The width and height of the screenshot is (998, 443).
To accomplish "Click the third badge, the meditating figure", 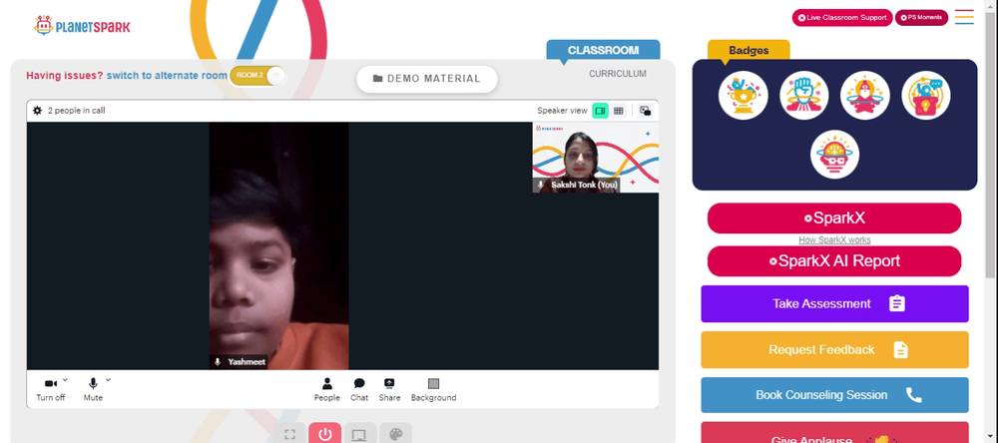I will (x=865, y=96).
